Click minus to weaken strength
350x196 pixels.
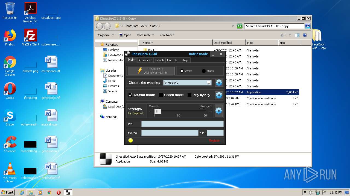[150, 111]
